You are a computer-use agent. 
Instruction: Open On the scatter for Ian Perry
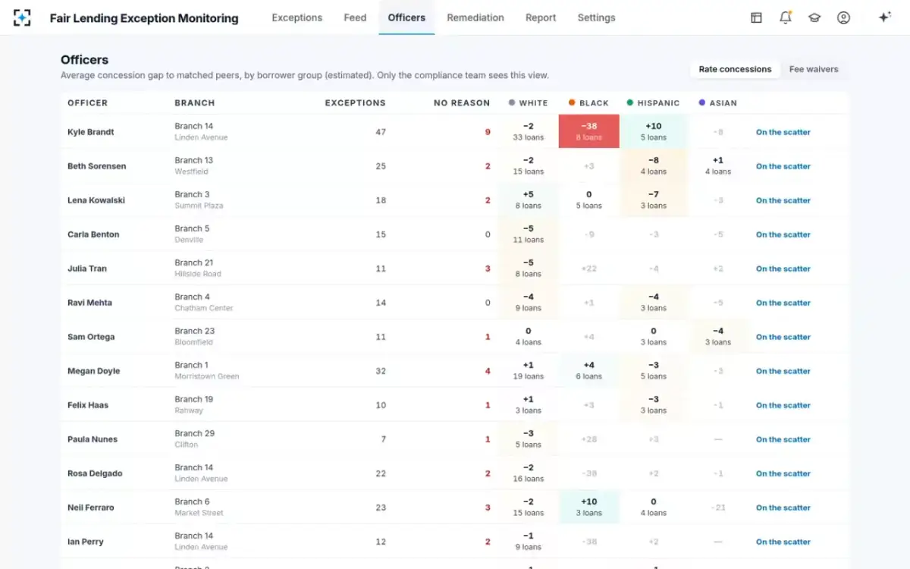tap(783, 542)
